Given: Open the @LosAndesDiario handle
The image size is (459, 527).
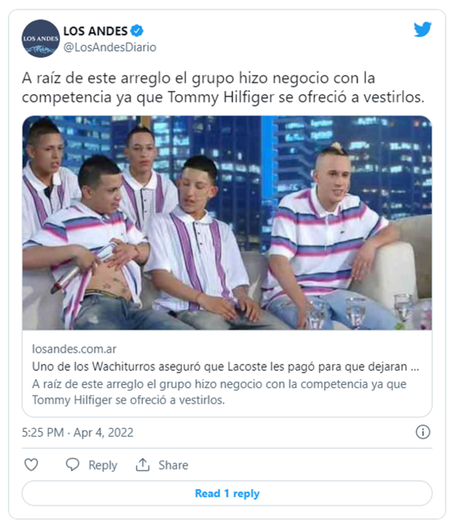Looking at the screenshot, I should pyautogui.click(x=110, y=47).
